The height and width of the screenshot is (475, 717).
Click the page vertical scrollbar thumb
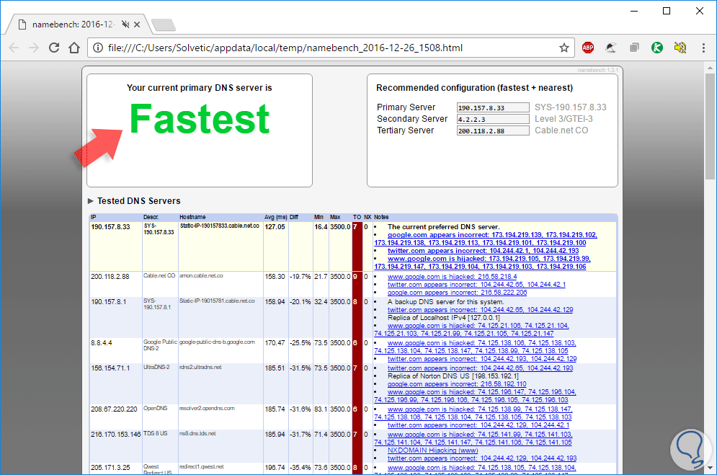coord(710,125)
